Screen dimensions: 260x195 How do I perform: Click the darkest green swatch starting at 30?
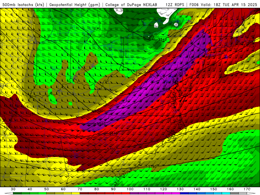tap(17, 193)
